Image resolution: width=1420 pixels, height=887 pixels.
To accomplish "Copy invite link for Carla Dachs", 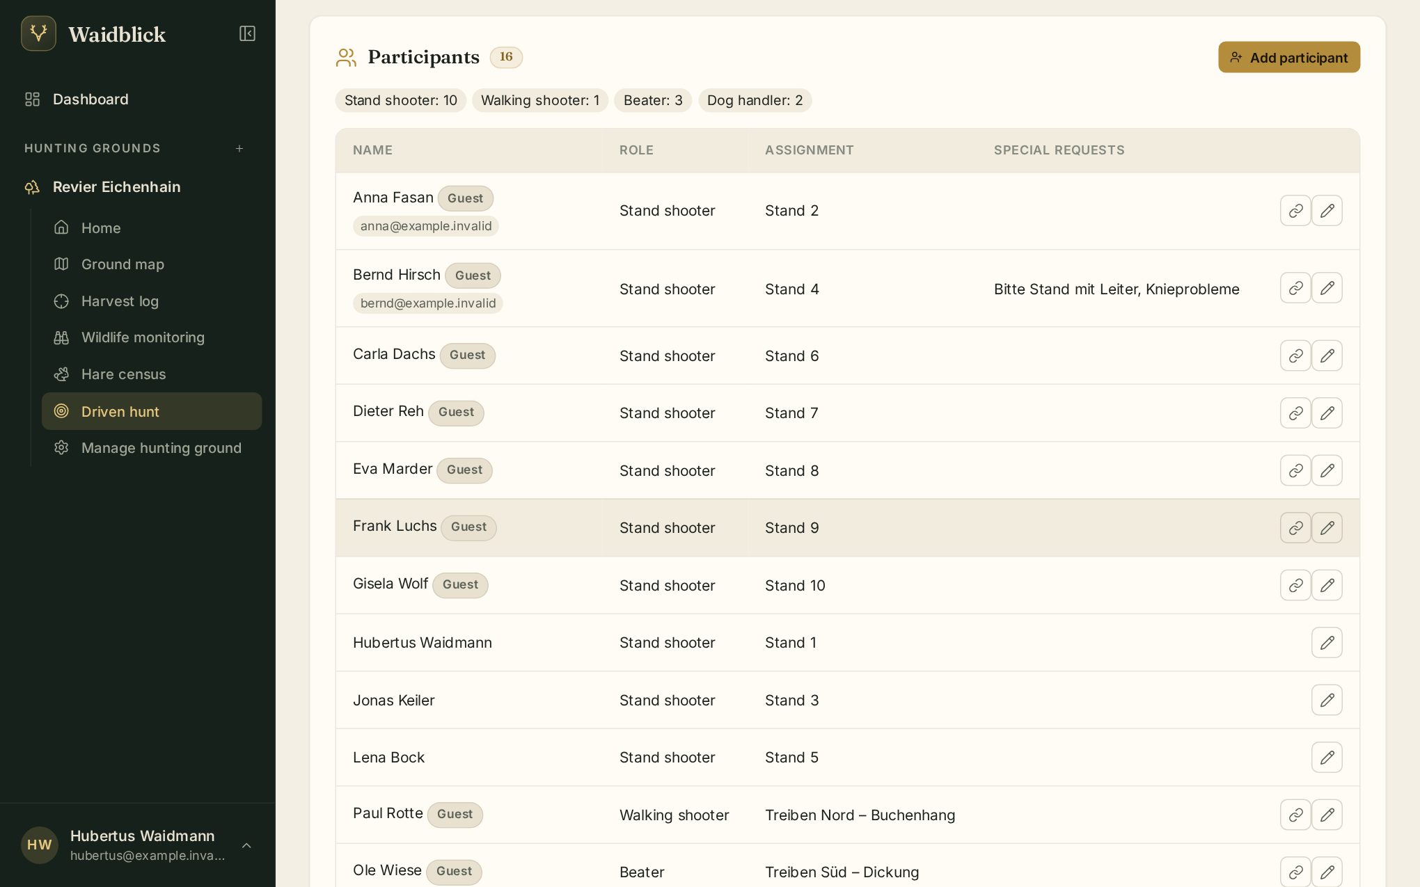I will coord(1295,355).
